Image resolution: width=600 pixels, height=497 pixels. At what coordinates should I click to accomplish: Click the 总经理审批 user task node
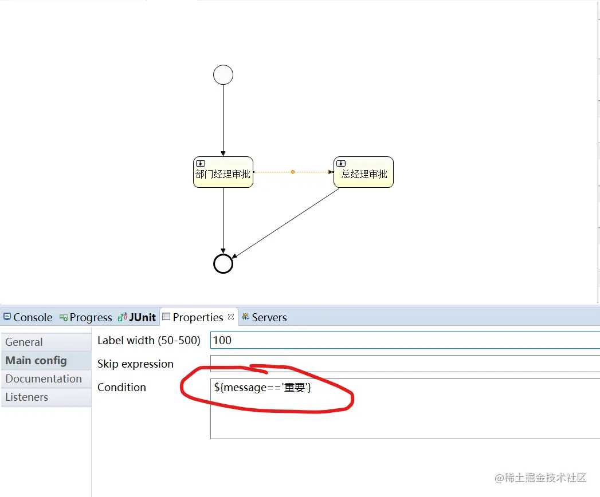click(x=363, y=172)
